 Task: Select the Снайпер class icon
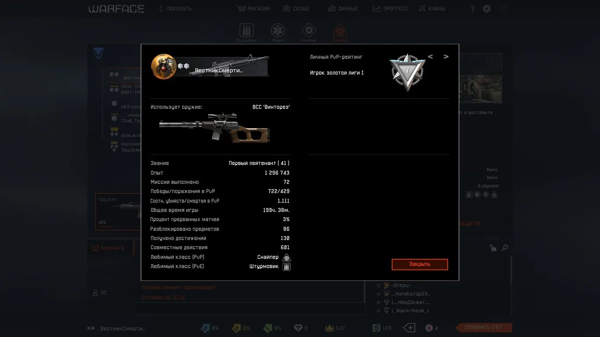click(340, 31)
